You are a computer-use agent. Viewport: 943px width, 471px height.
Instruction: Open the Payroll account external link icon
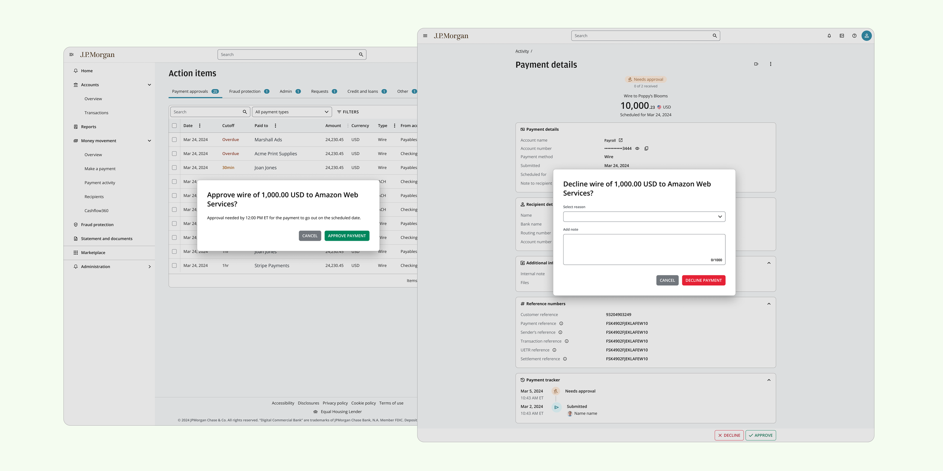point(620,140)
